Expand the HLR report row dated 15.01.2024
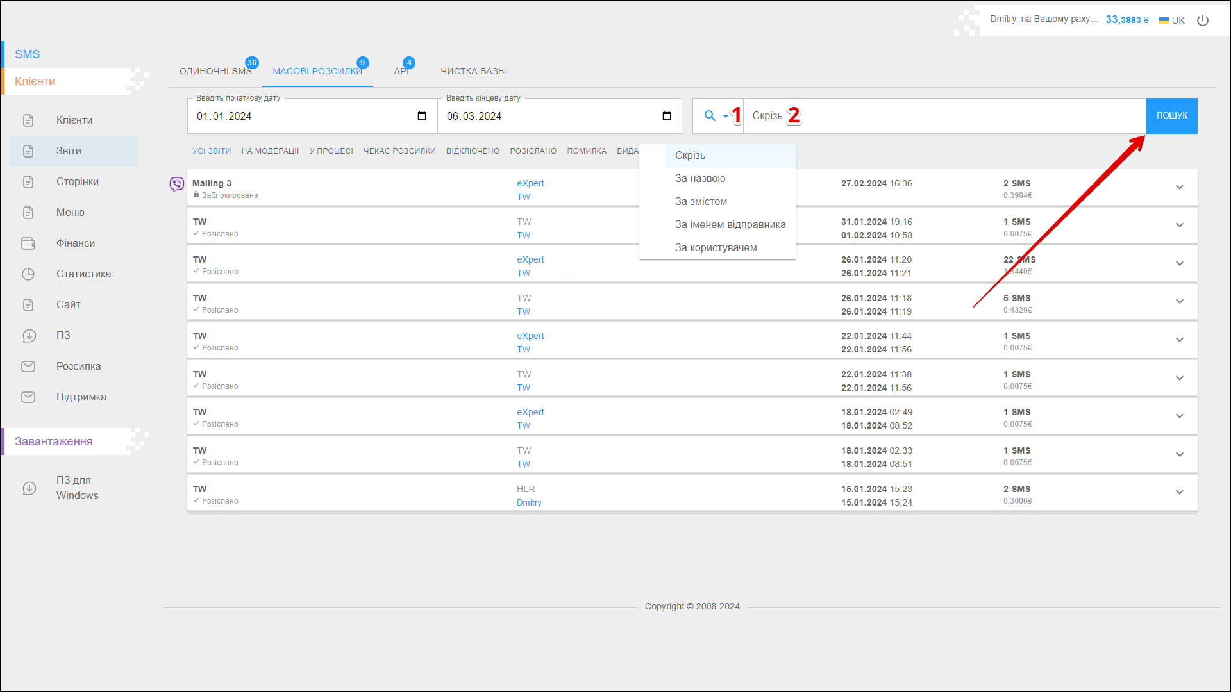This screenshot has width=1231, height=692. [x=1179, y=492]
